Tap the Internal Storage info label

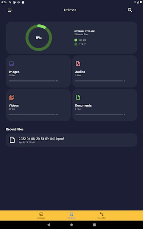coord(84,31)
